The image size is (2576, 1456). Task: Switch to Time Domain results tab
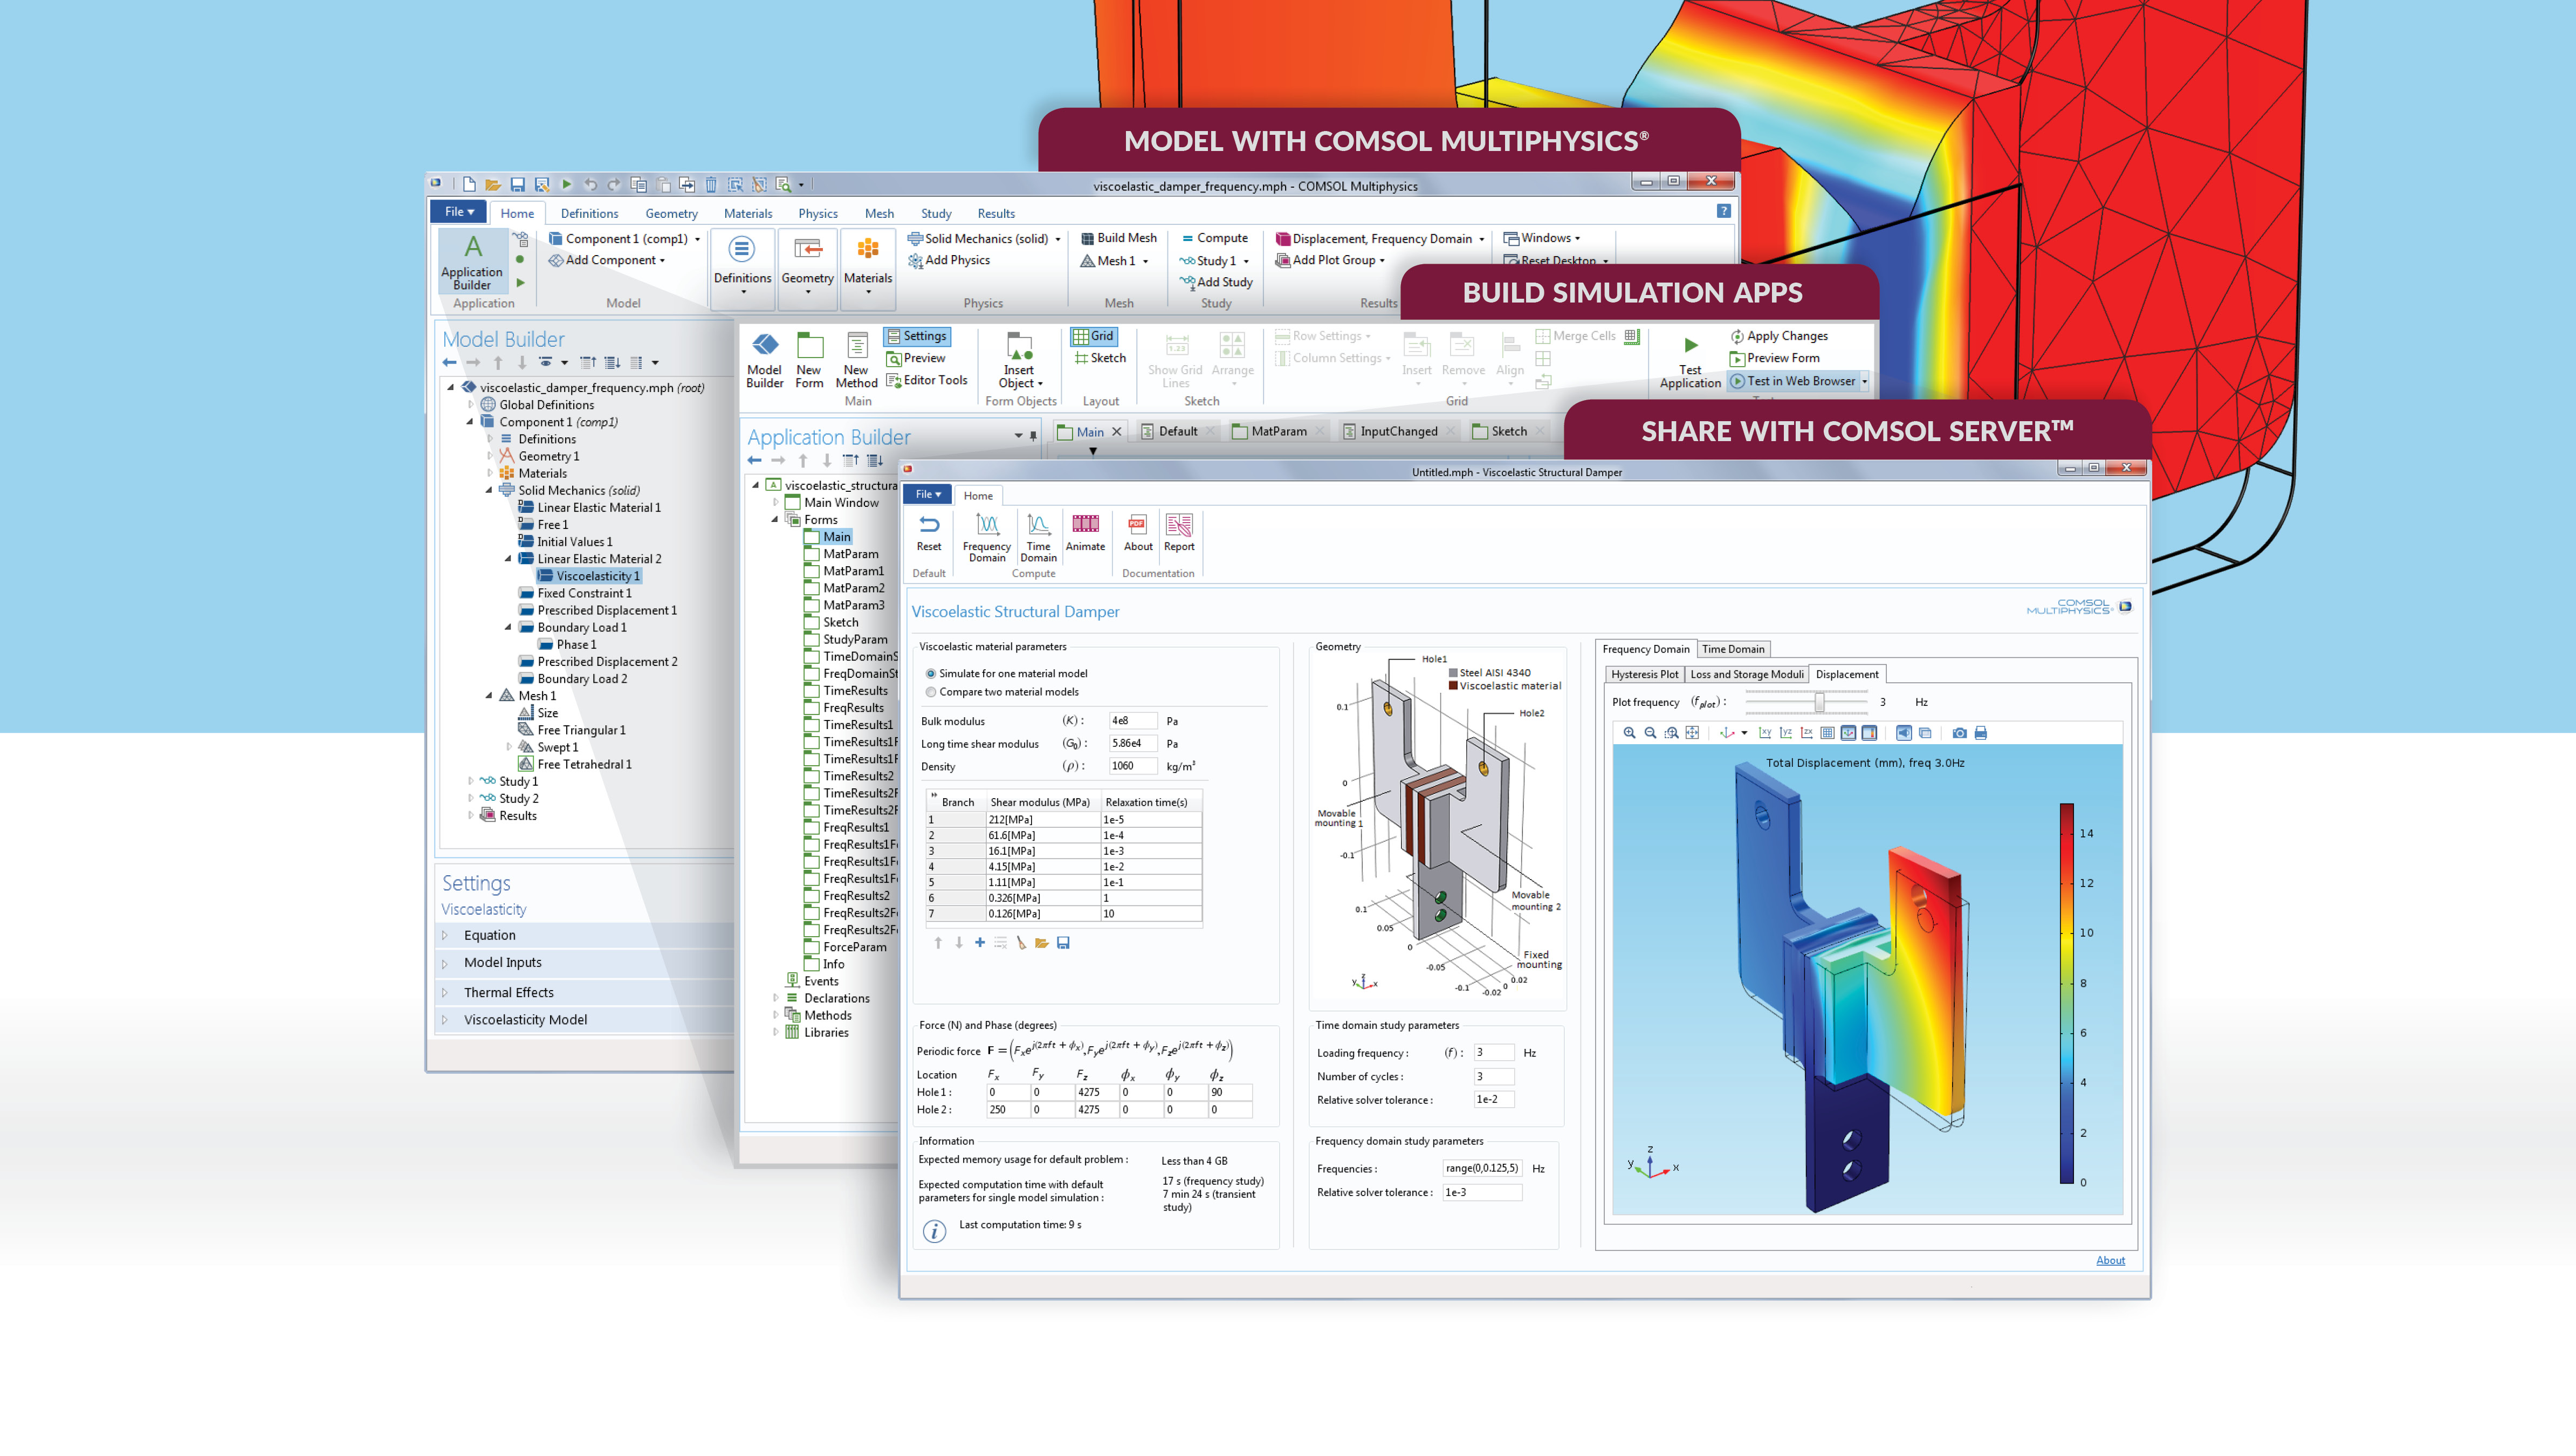click(1733, 649)
